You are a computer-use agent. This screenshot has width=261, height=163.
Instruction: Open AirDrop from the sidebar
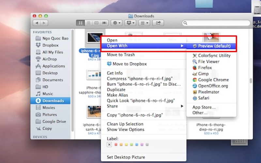point(46,59)
